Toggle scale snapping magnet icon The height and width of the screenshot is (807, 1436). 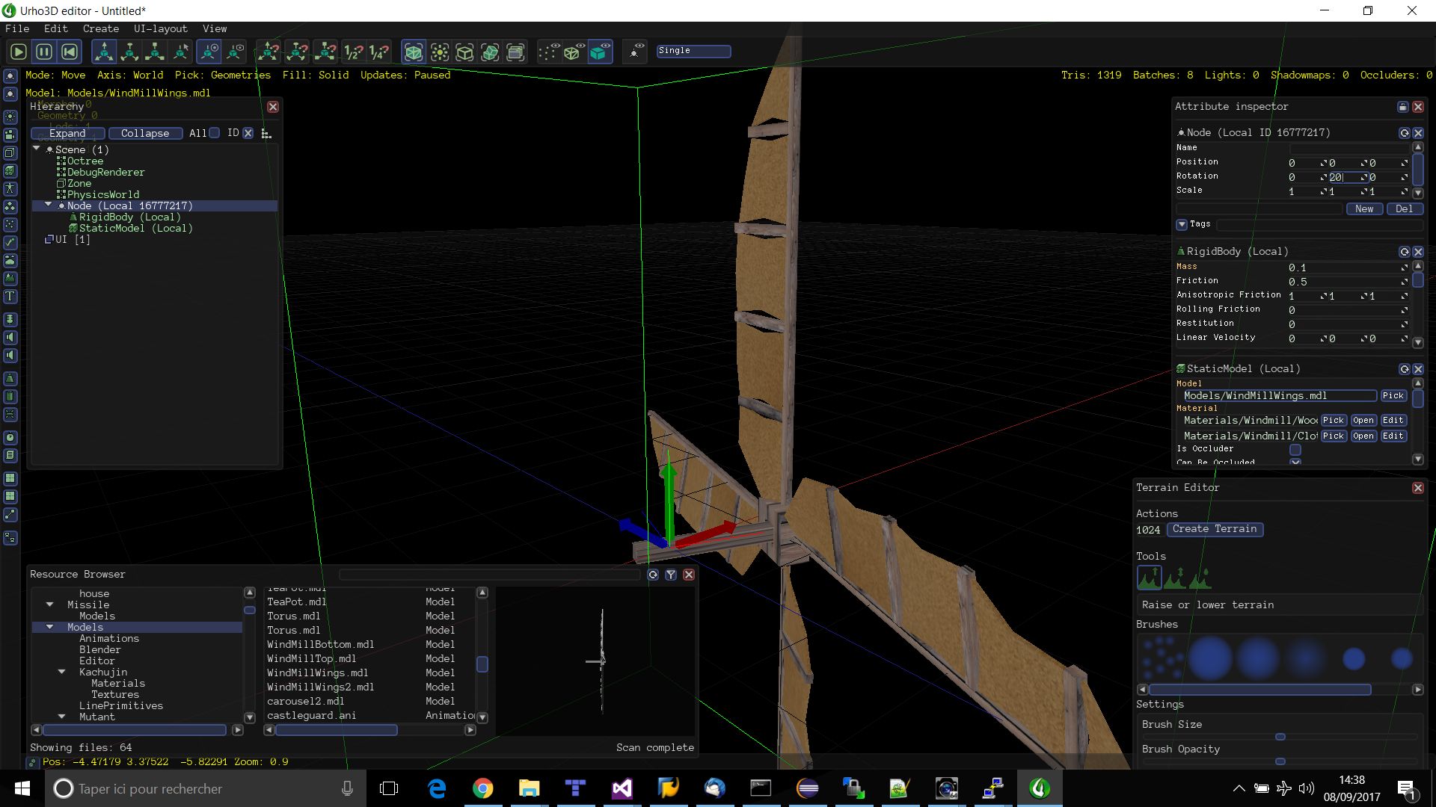tap(325, 52)
